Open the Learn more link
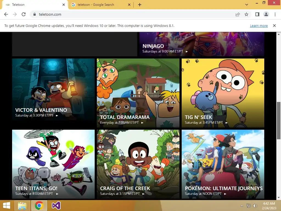Screen dimensions: 281x211 click(259, 26)
